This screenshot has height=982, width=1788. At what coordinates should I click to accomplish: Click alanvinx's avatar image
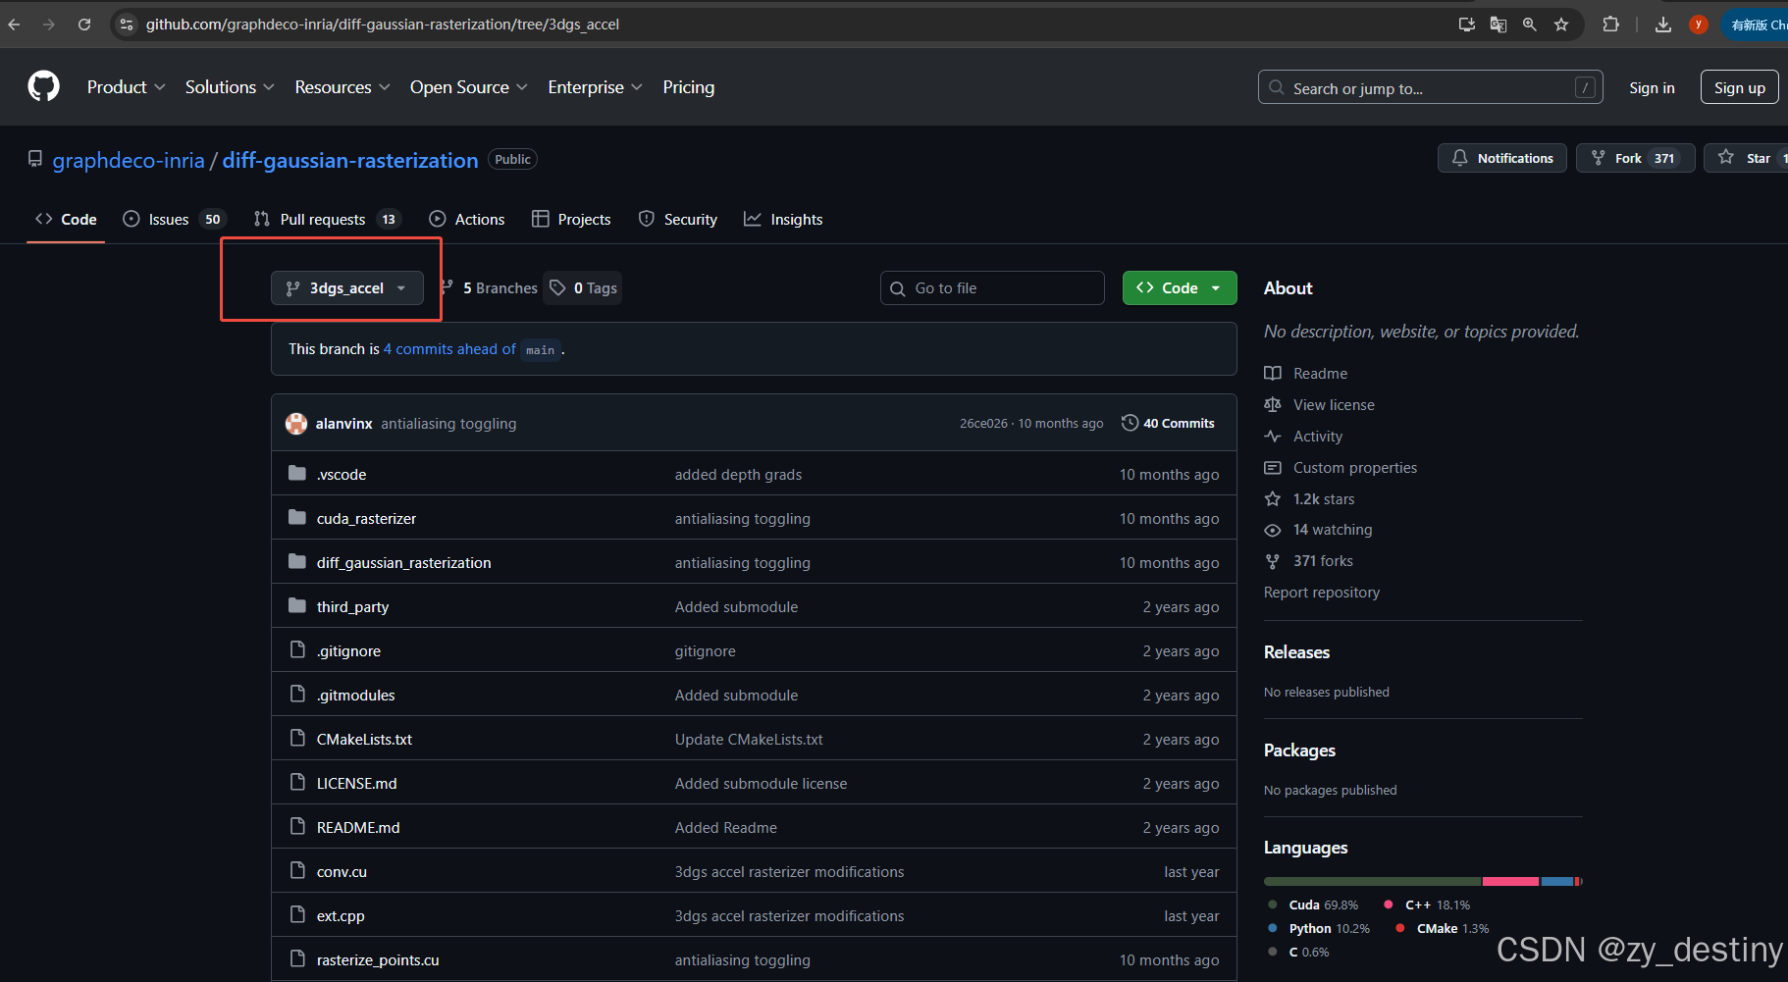click(296, 424)
